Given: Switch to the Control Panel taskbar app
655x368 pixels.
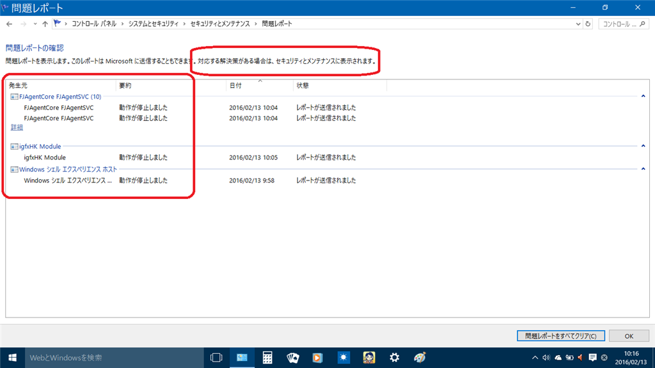Looking at the screenshot, I should click(x=242, y=358).
